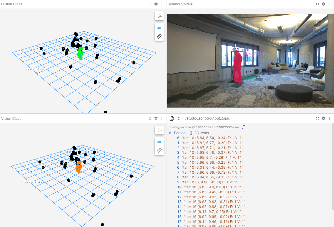Screen dimensions: 334x227
Task: Toggle 3D camera mode in Fusion Class
Action: [x=159, y=28]
